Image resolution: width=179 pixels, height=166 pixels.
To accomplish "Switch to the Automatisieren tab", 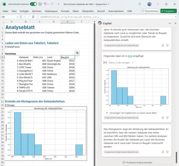I will tap(116, 11).
